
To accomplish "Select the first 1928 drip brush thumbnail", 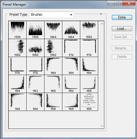I will (17, 30).
